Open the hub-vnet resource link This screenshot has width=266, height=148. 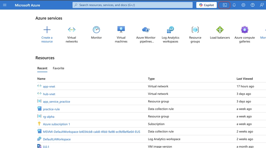49,94
